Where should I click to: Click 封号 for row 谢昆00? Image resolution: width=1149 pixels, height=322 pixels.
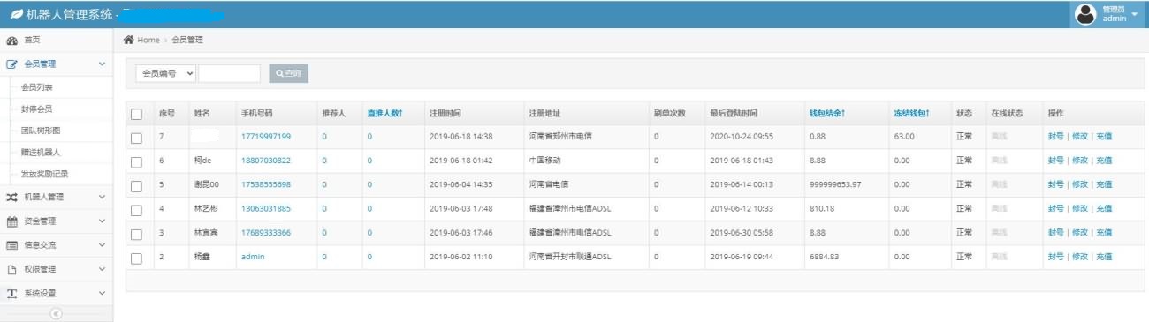[x=1055, y=184]
